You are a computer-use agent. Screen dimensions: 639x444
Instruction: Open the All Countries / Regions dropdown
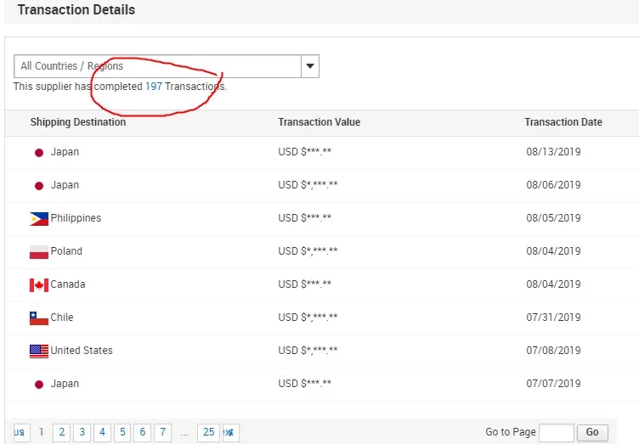click(x=158, y=66)
